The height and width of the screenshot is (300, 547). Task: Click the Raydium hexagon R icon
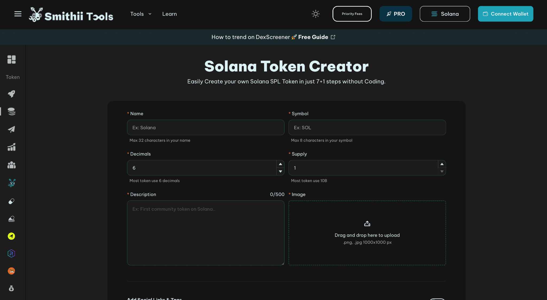11,254
